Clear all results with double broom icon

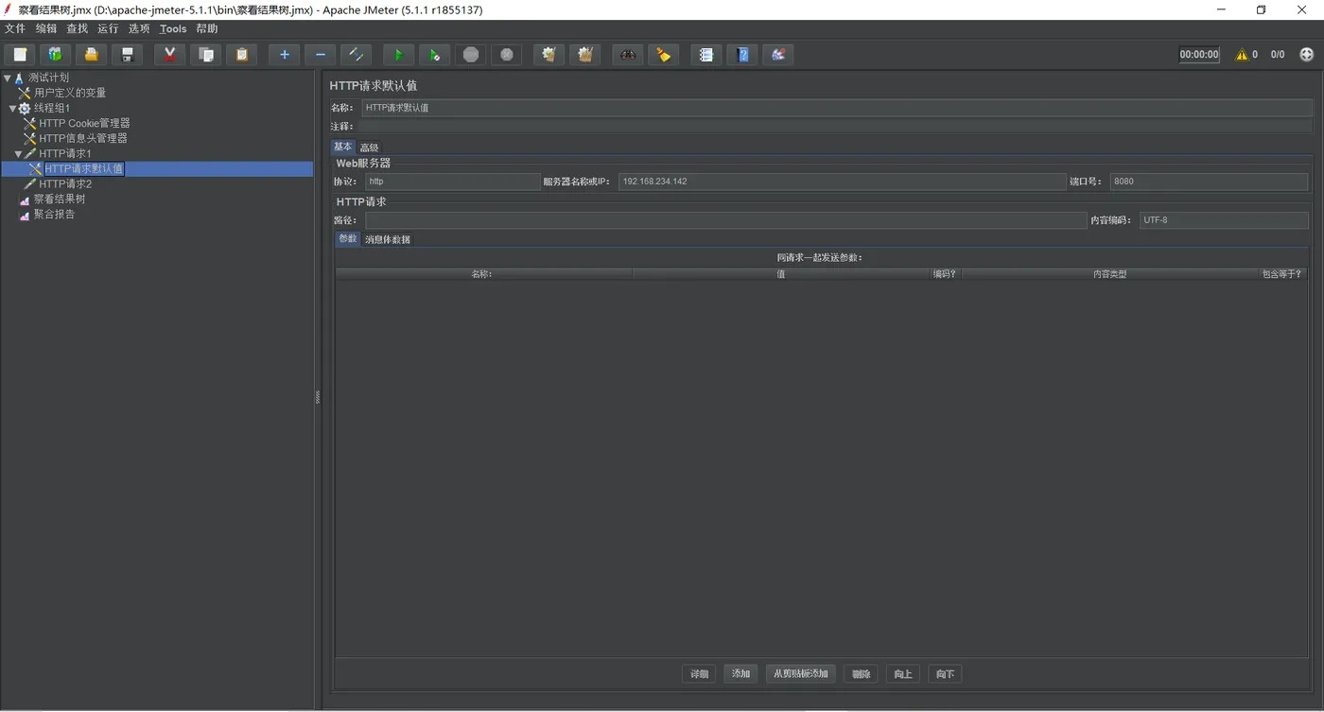(x=584, y=55)
